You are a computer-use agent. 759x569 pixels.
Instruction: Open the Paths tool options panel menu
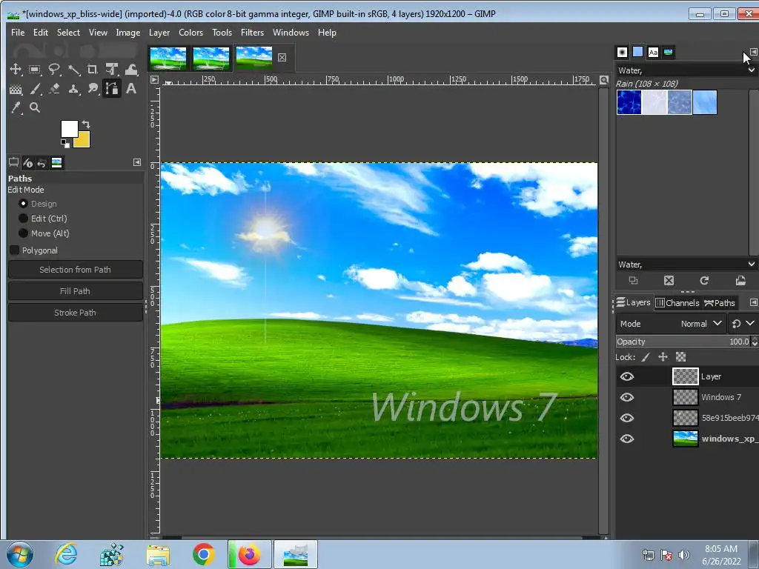[137, 162]
